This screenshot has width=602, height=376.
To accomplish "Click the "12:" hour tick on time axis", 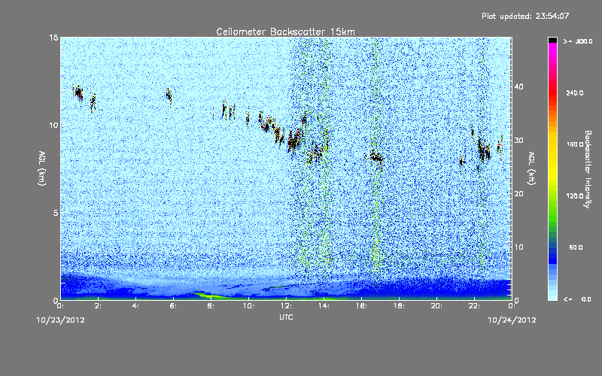I will 286,306.
